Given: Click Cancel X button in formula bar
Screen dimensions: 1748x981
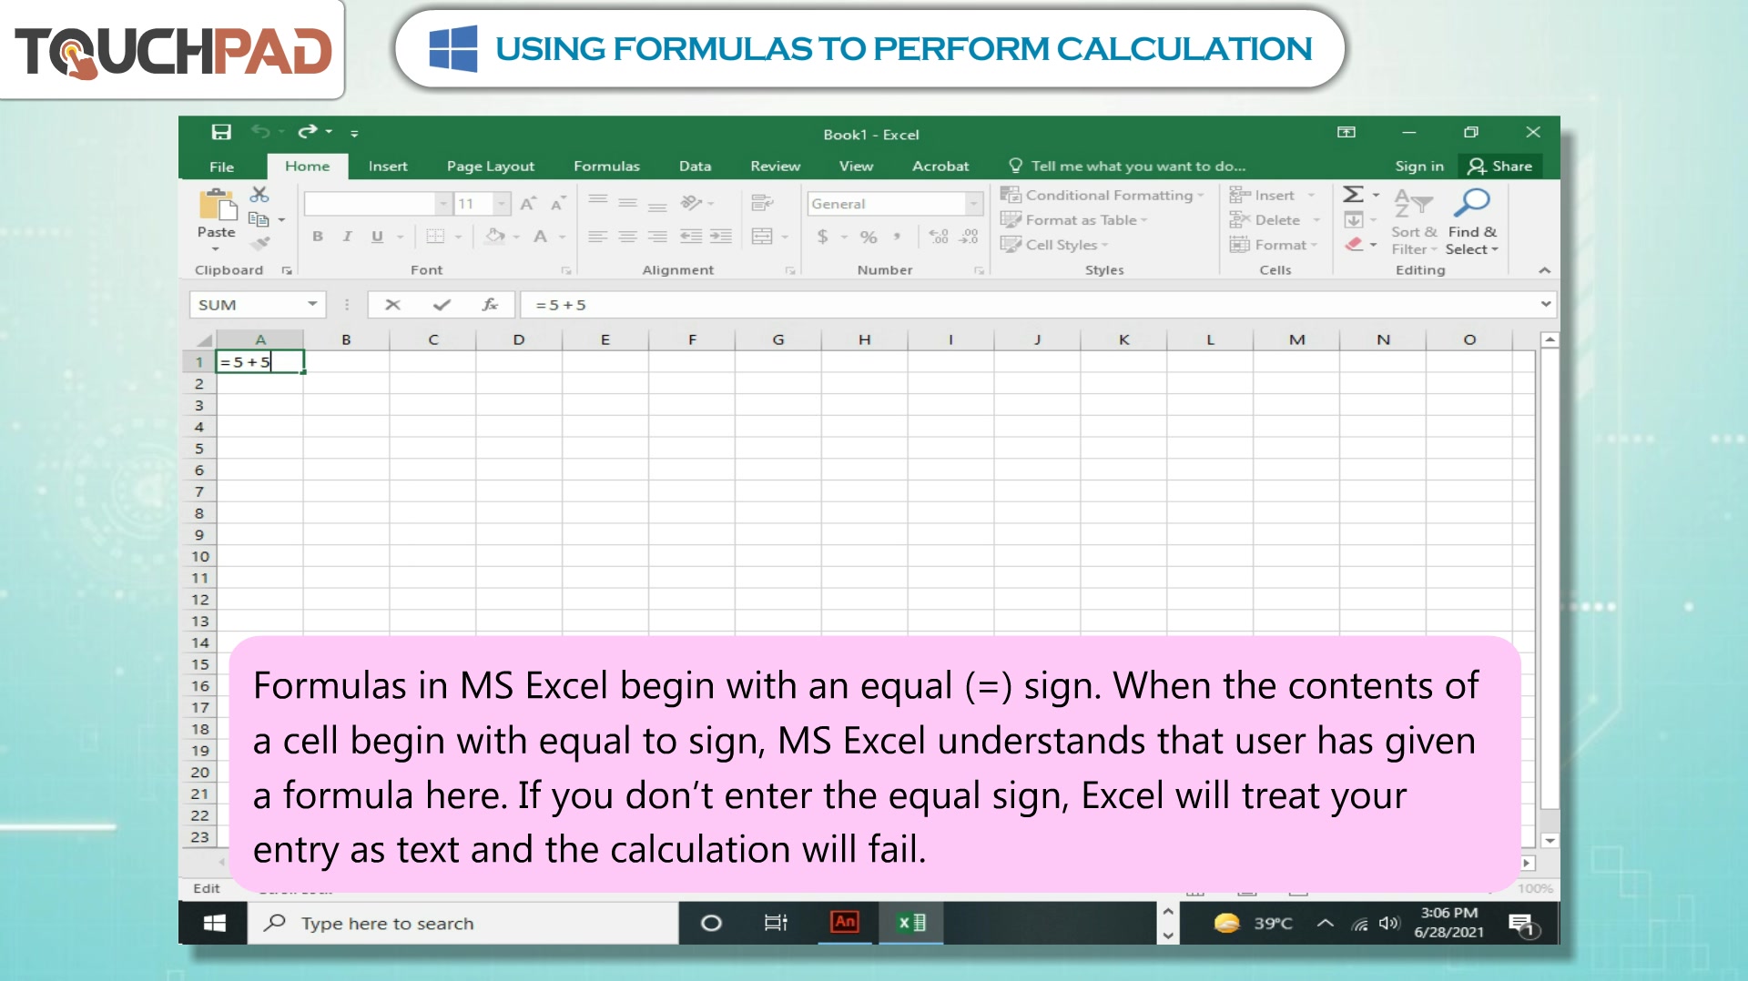Looking at the screenshot, I should (392, 305).
